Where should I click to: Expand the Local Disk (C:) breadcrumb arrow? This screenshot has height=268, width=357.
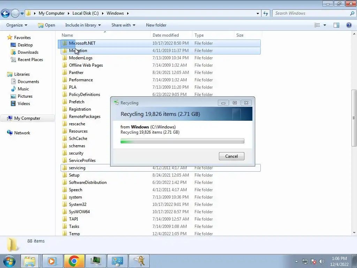click(102, 13)
